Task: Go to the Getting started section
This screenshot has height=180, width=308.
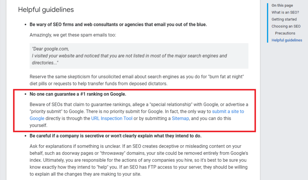Action: coord(284,19)
